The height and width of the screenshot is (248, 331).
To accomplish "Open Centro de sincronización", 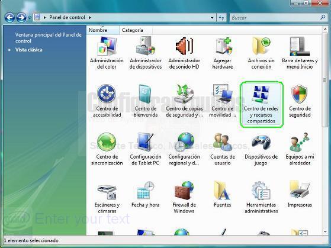I will (107, 149).
